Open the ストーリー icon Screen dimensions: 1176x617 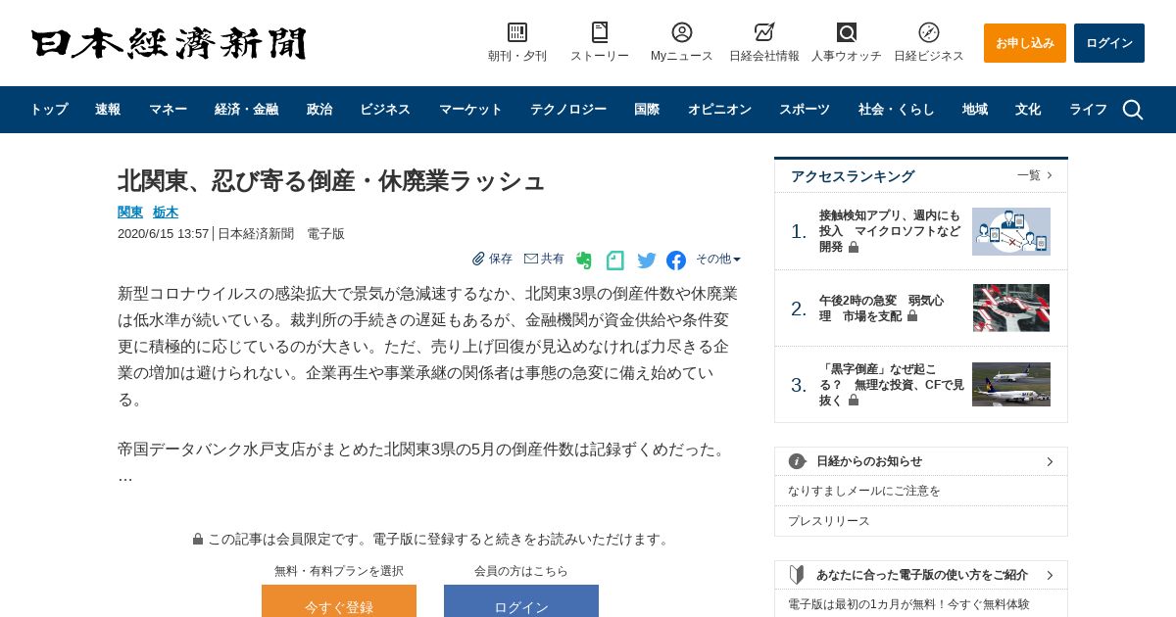pyautogui.click(x=600, y=32)
